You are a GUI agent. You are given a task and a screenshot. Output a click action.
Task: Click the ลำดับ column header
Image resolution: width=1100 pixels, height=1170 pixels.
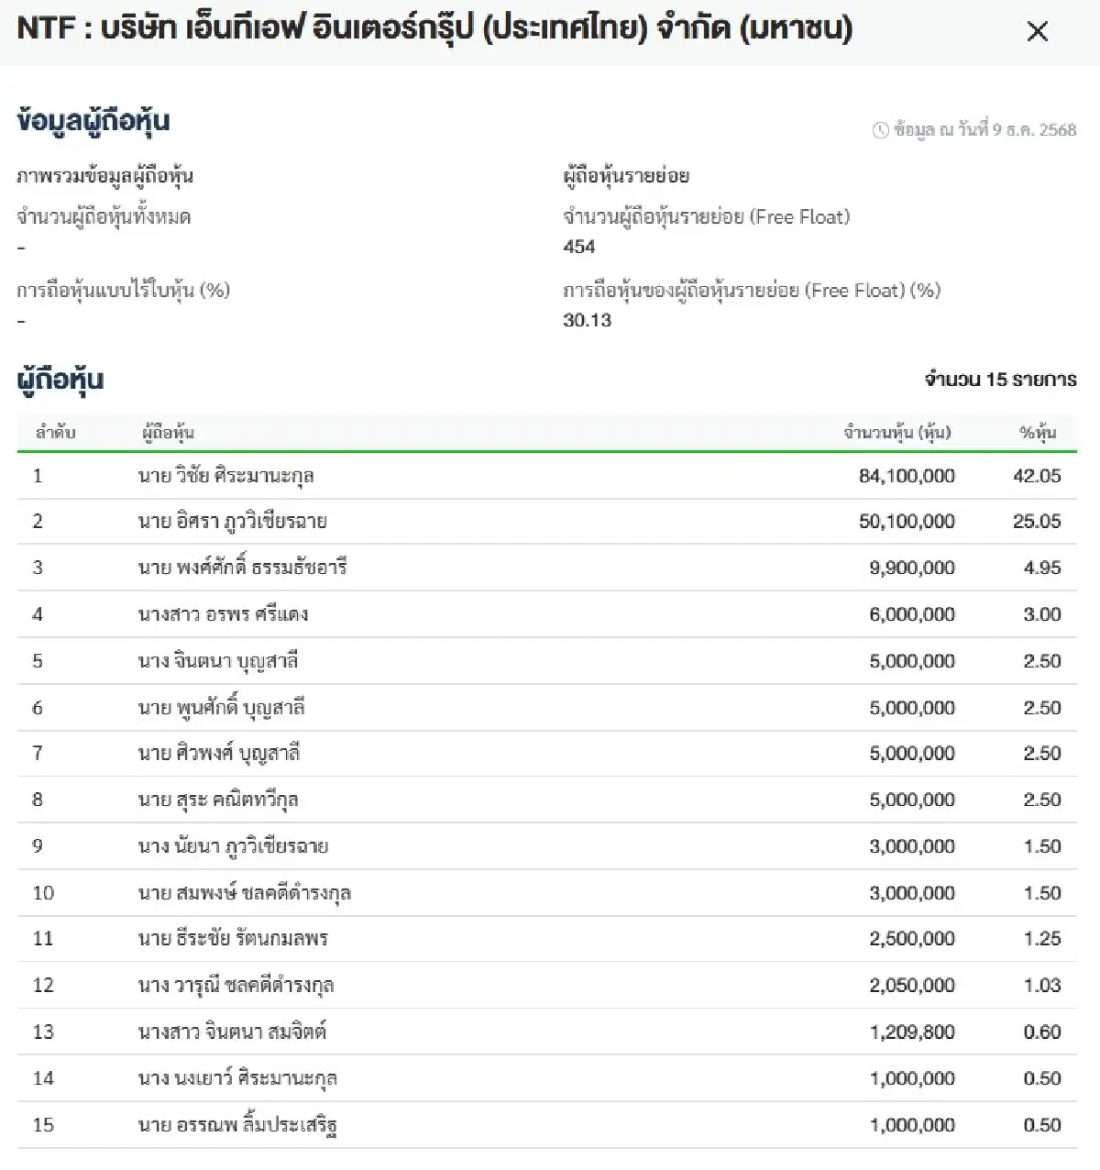tap(55, 433)
